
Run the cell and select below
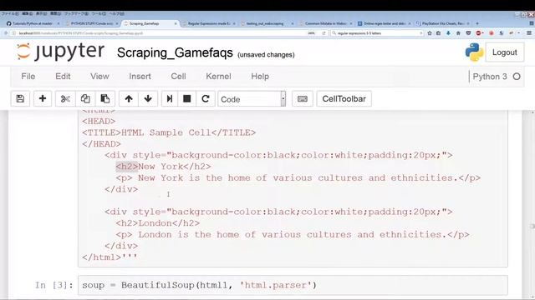(170, 98)
